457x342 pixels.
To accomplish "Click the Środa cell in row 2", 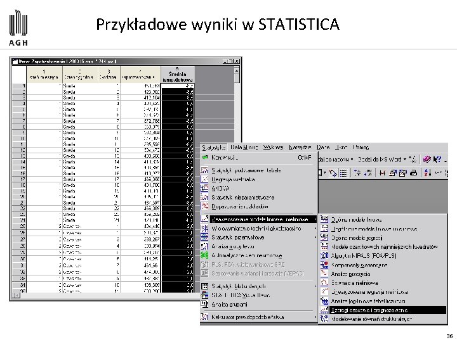I will pos(80,92).
